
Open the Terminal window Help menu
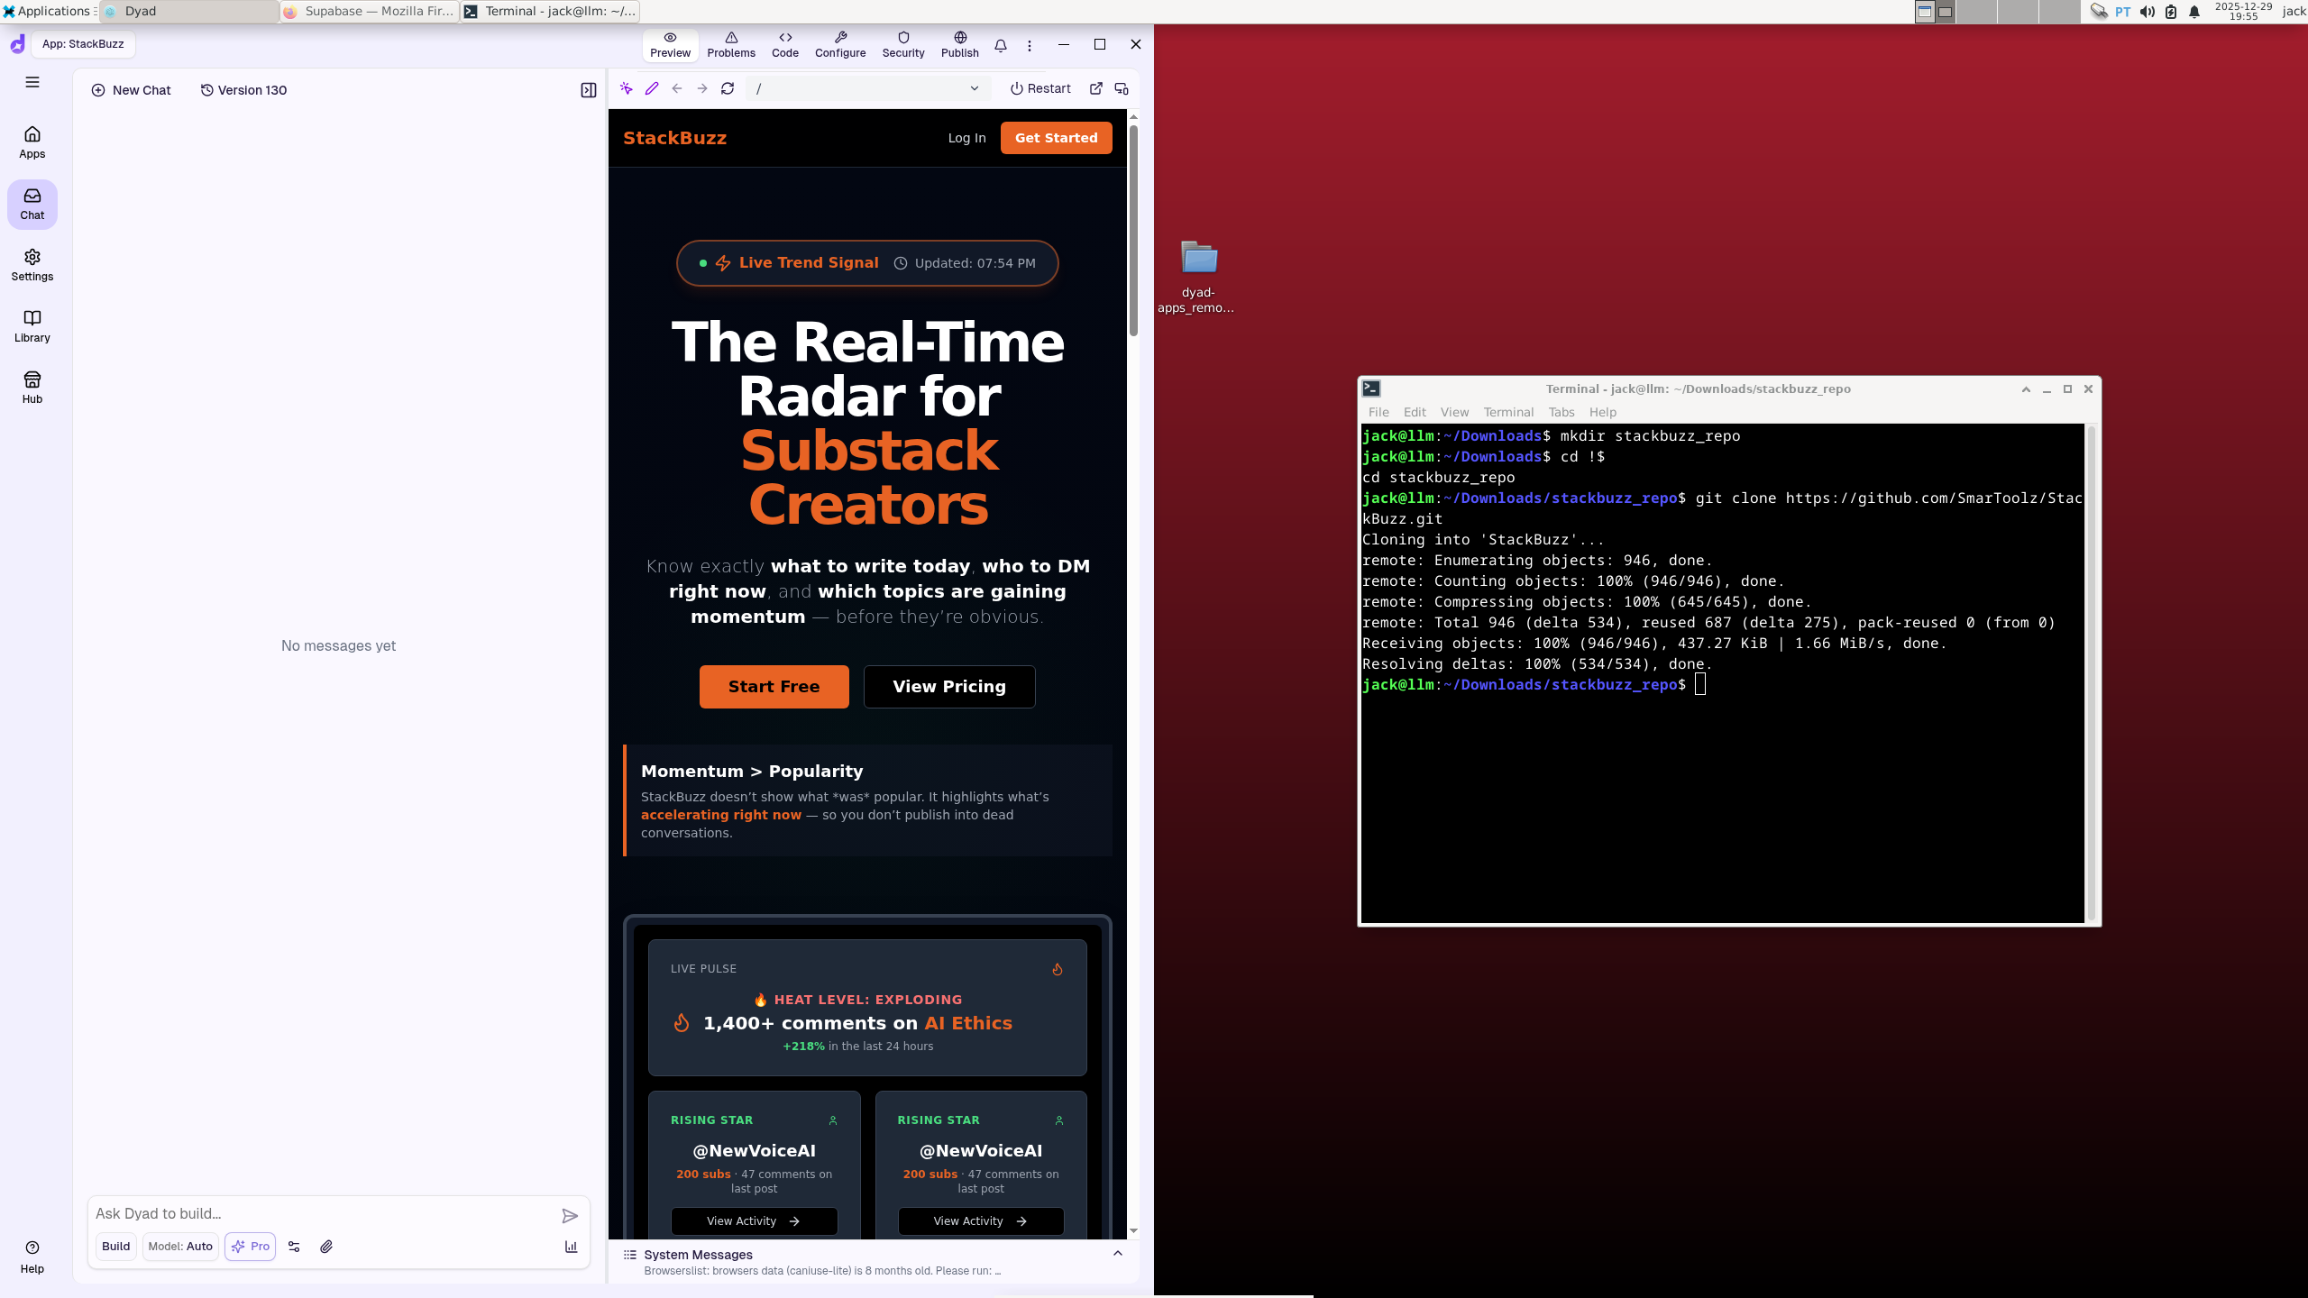pos(1603,412)
